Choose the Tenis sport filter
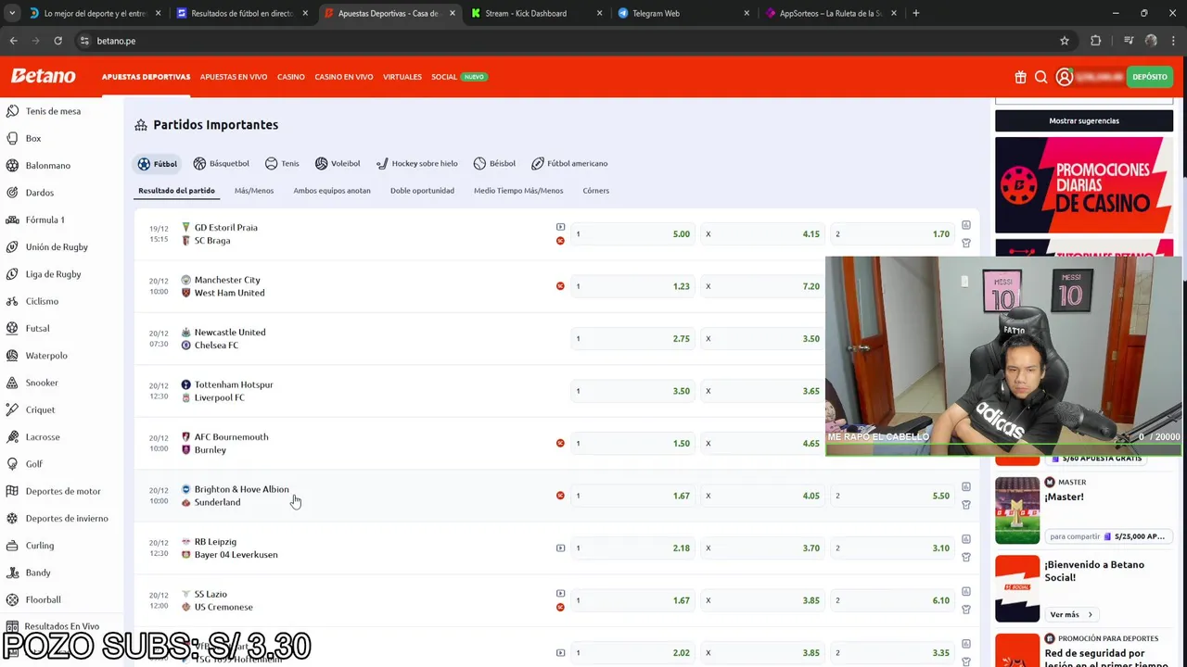This screenshot has width=1187, height=667. tap(282, 163)
